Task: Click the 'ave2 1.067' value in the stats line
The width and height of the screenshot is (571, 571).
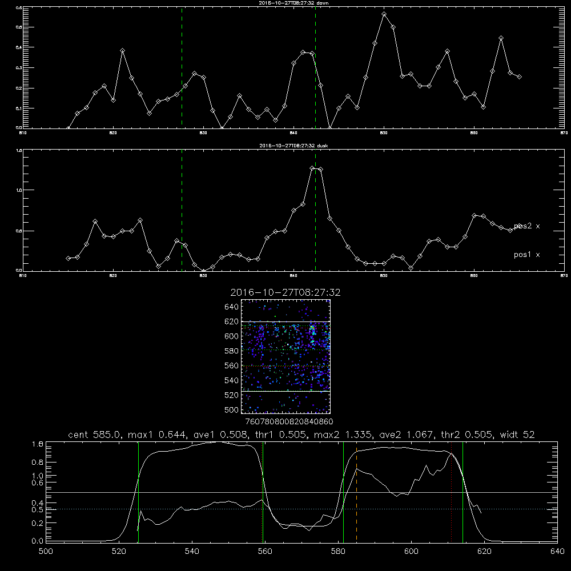Action: [406, 435]
